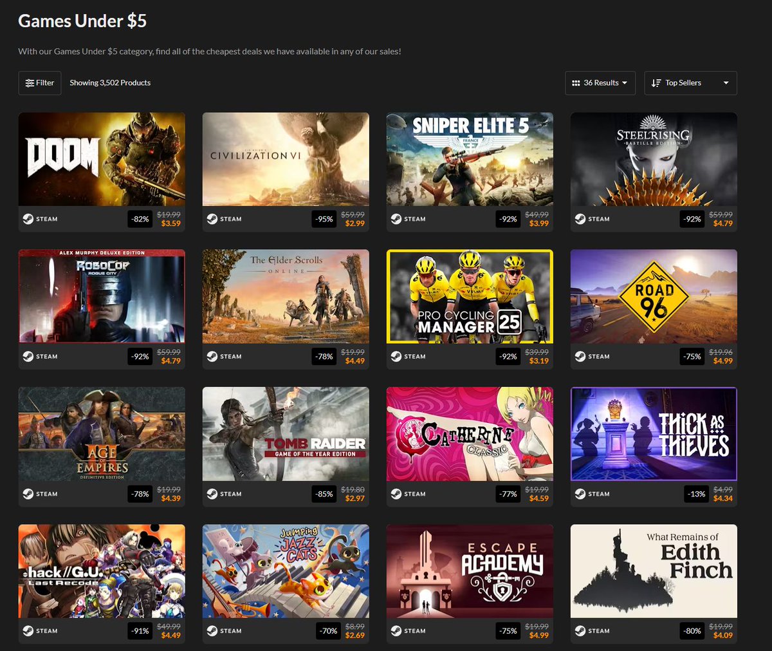Image resolution: width=772 pixels, height=651 pixels.
Task: Click the Steam icon under Edith Finch
Action: coord(580,631)
